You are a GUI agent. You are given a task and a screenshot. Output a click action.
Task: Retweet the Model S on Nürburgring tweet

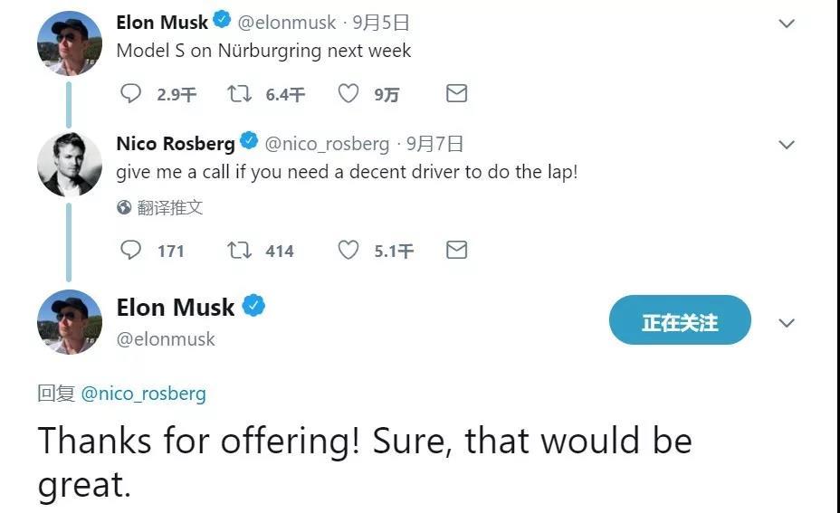(x=239, y=94)
